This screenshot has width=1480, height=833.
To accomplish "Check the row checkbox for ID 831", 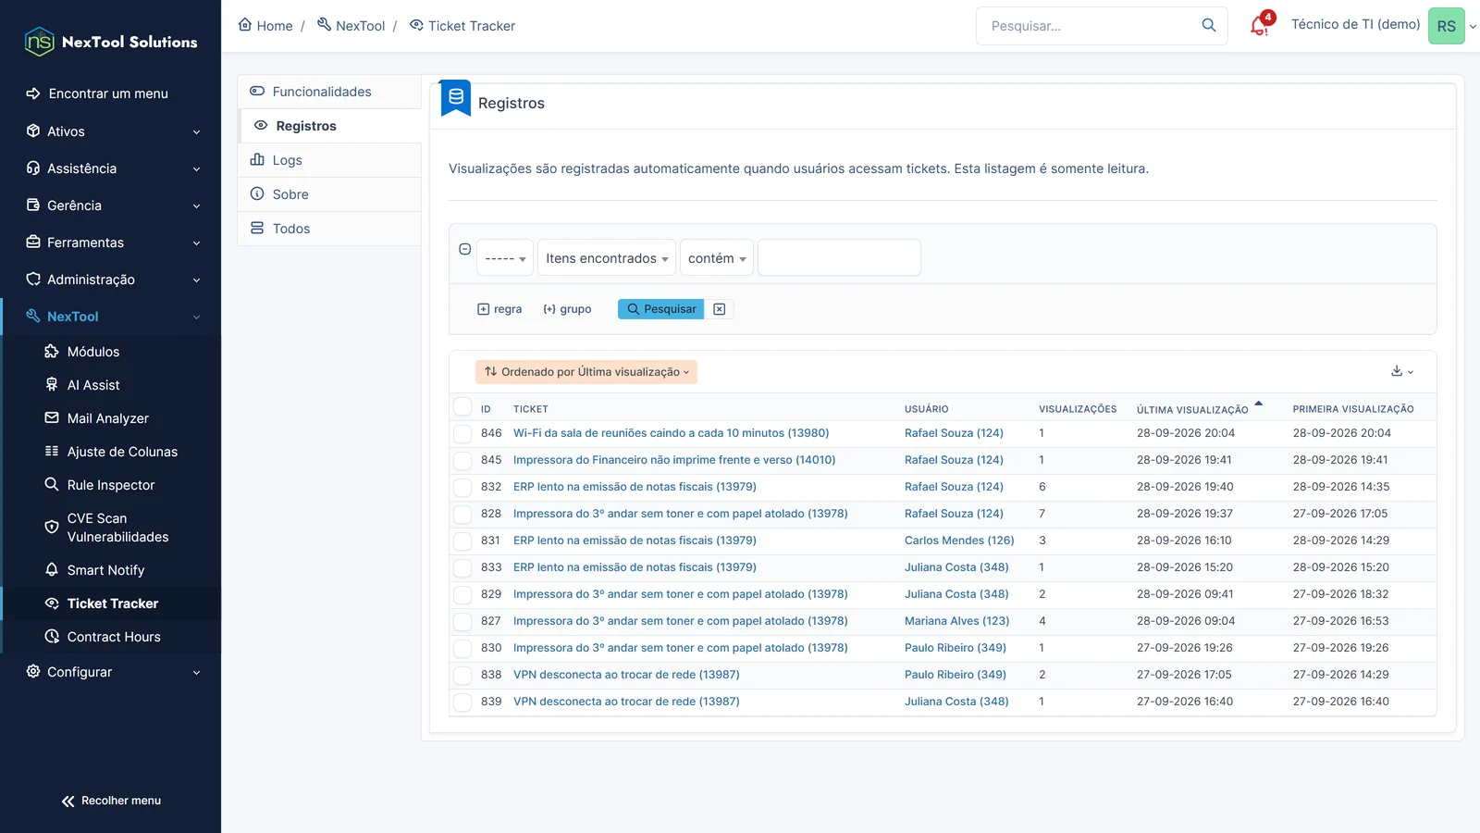I will coord(462,541).
